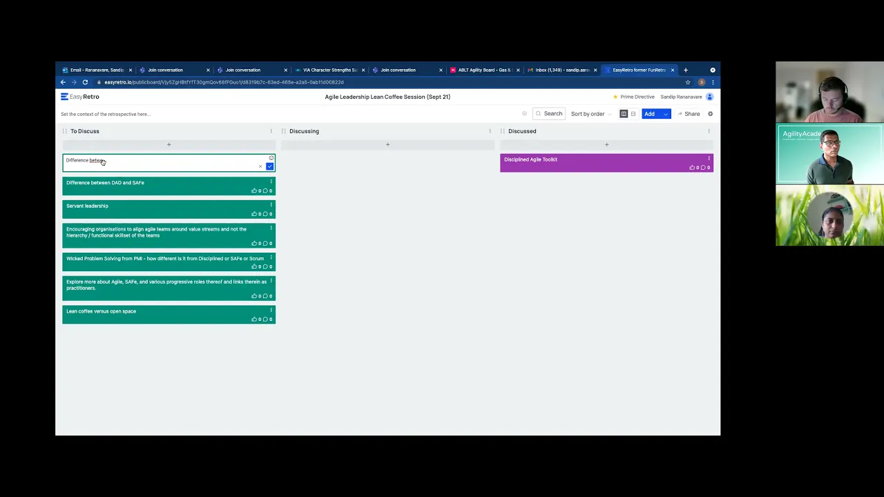Switch to ABLT Agility Board tab
The width and height of the screenshot is (884, 497).
483,70
